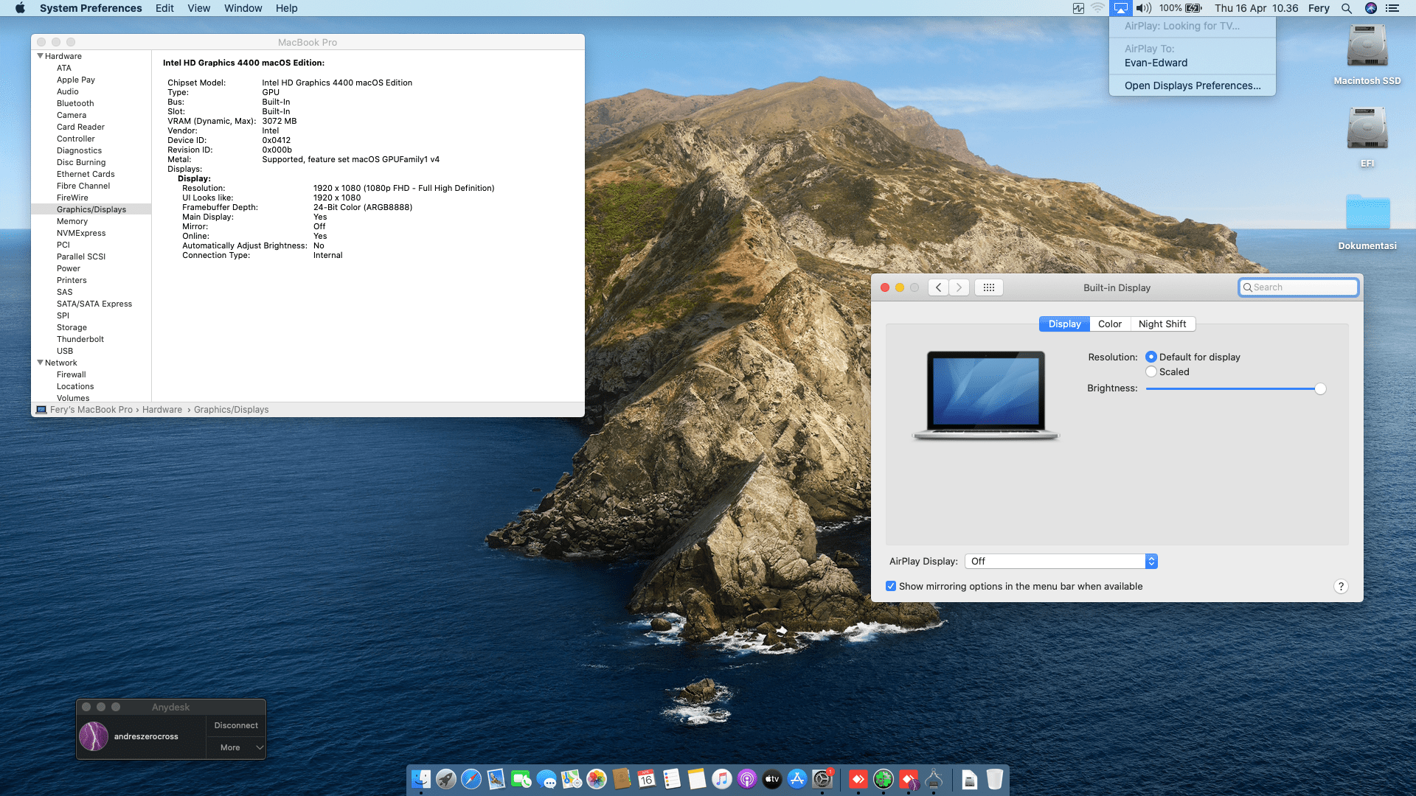Viewport: 1416px width, 796px height.
Task: Go back using the left chevron button
Action: (x=938, y=287)
